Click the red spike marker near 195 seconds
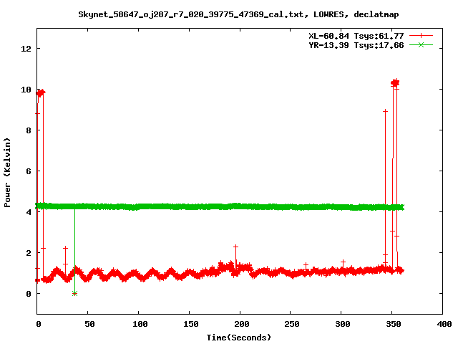 coord(235,247)
